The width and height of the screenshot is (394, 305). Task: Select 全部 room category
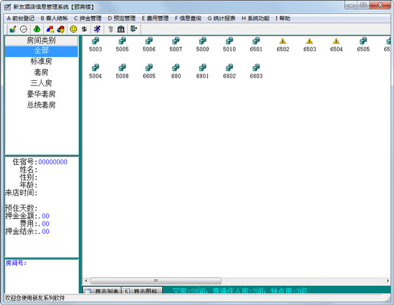41,51
